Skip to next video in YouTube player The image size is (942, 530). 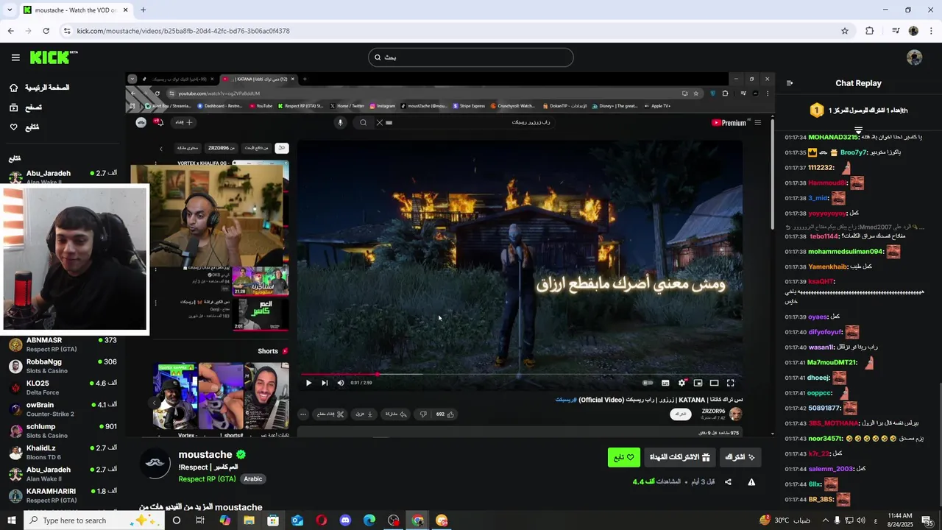[325, 383]
